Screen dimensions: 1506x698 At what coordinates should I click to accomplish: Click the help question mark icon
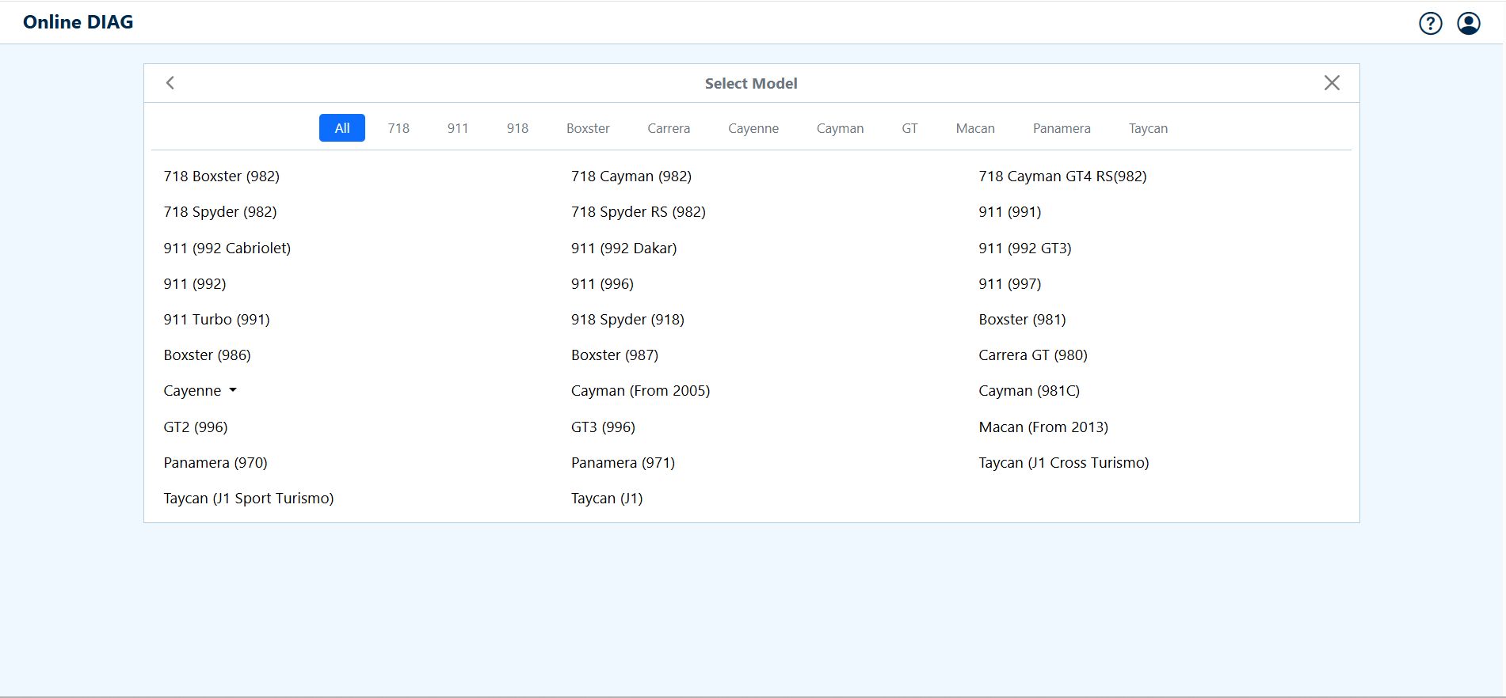[1430, 24]
